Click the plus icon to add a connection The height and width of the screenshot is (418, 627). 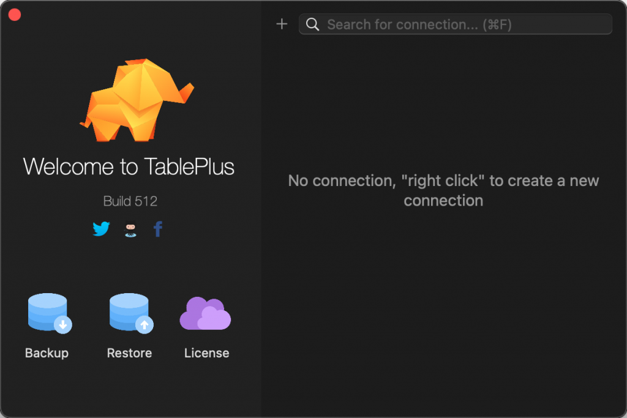click(x=282, y=24)
